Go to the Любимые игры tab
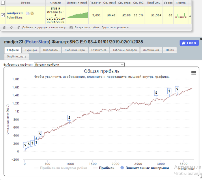 [75, 50]
